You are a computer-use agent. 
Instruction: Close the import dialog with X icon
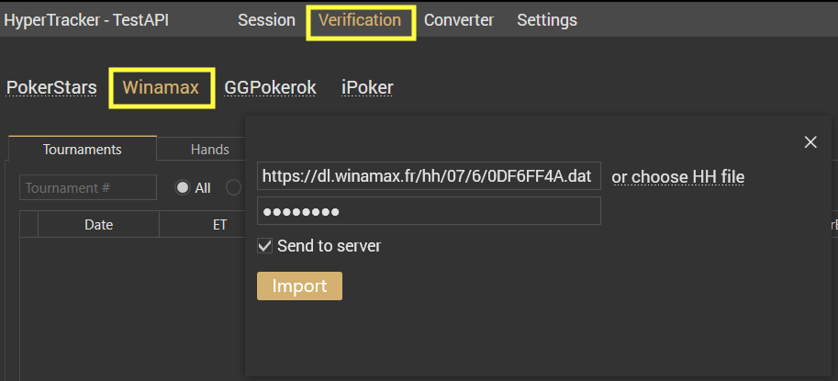coord(810,142)
